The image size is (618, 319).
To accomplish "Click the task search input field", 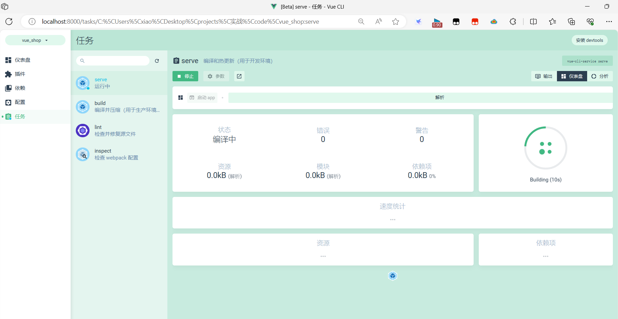I will [x=113, y=61].
